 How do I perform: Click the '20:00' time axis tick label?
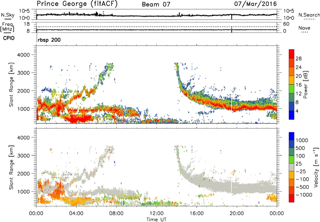pos(237,214)
